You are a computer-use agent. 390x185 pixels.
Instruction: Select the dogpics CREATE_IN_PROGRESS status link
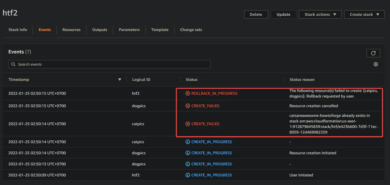[212, 153]
